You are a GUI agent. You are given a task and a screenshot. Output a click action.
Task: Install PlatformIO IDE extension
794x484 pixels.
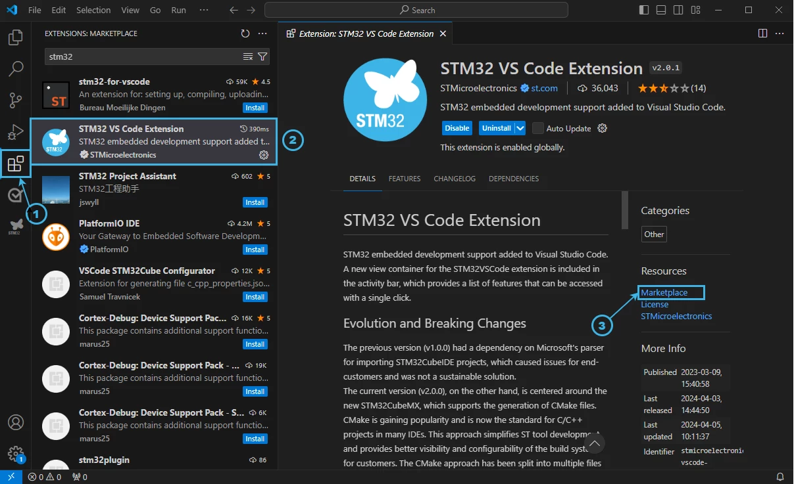click(x=255, y=250)
